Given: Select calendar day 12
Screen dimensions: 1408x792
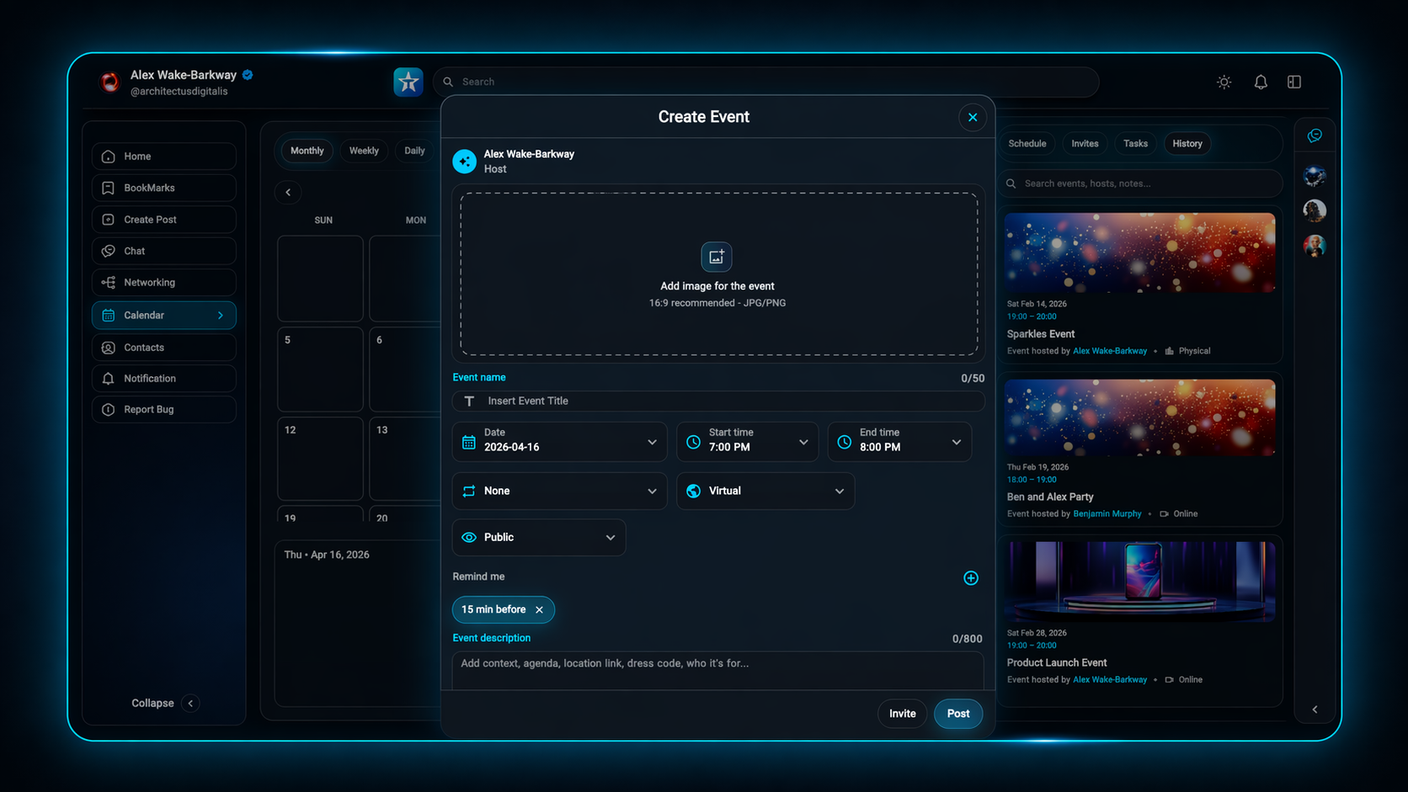Looking at the screenshot, I should coord(320,459).
